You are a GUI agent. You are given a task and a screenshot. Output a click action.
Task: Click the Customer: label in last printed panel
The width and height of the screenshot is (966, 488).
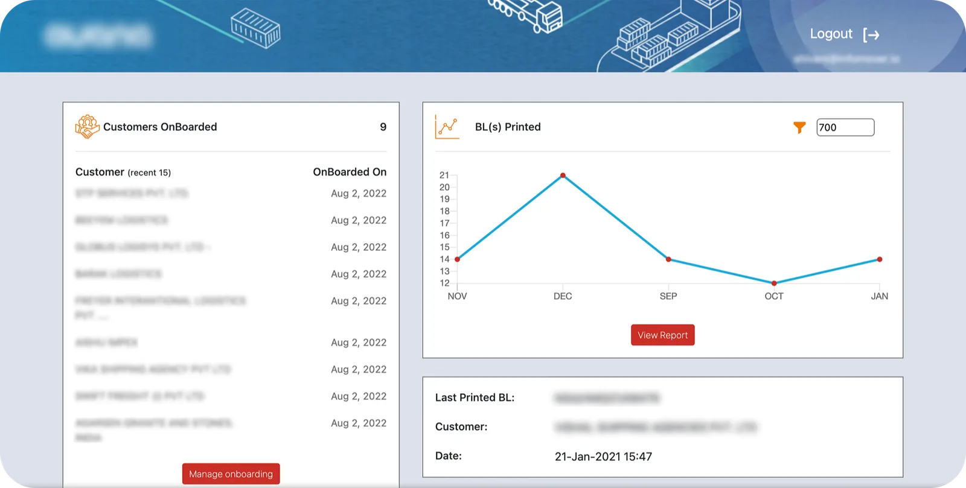[x=461, y=426]
